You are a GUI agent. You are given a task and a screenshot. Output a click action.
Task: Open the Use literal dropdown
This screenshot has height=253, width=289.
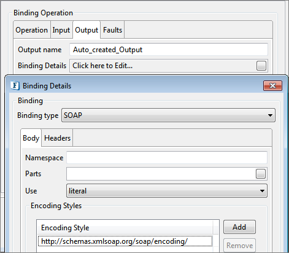coord(167,191)
